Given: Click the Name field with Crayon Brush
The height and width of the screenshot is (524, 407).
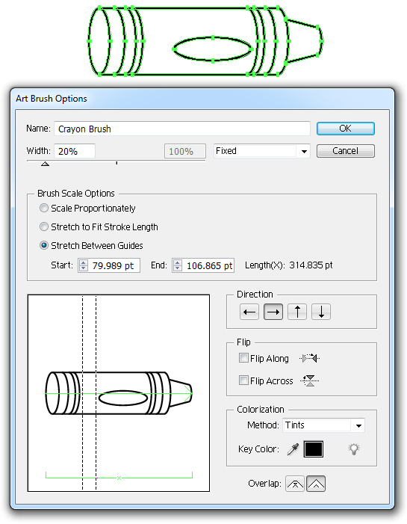Looking at the screenshot, I should (182, 129).
